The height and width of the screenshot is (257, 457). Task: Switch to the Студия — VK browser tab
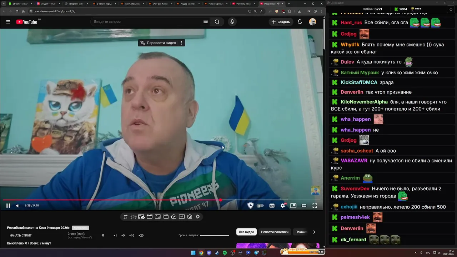(x=49, y=4)
